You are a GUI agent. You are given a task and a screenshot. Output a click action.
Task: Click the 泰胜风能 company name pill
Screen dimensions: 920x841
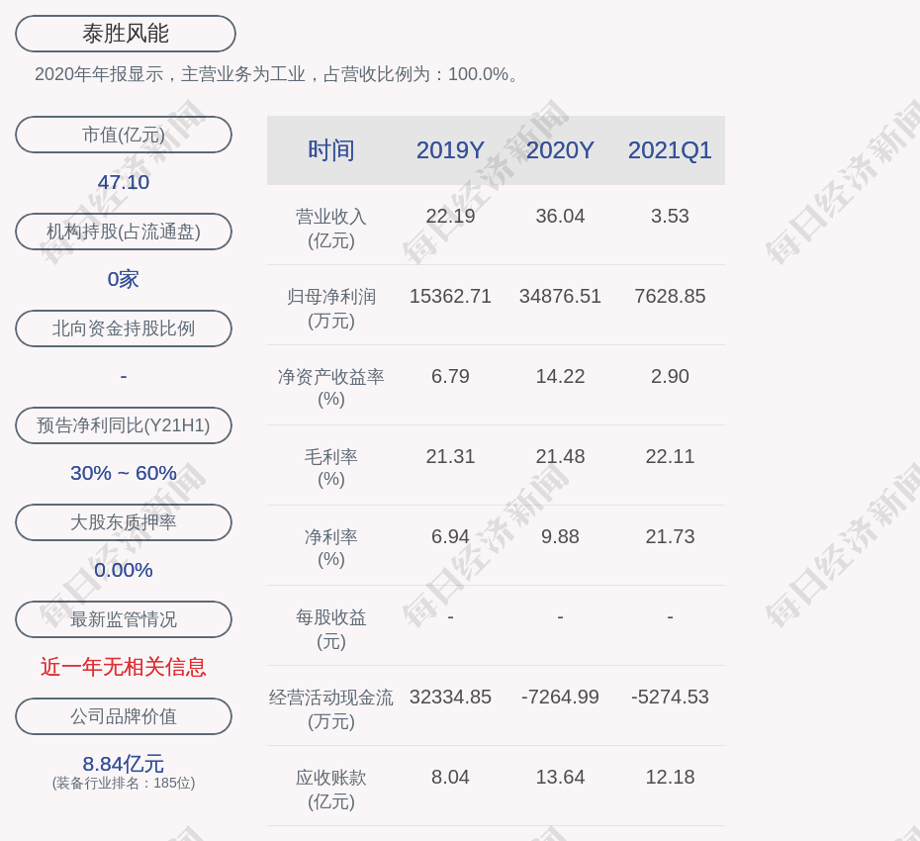(125, 34)
